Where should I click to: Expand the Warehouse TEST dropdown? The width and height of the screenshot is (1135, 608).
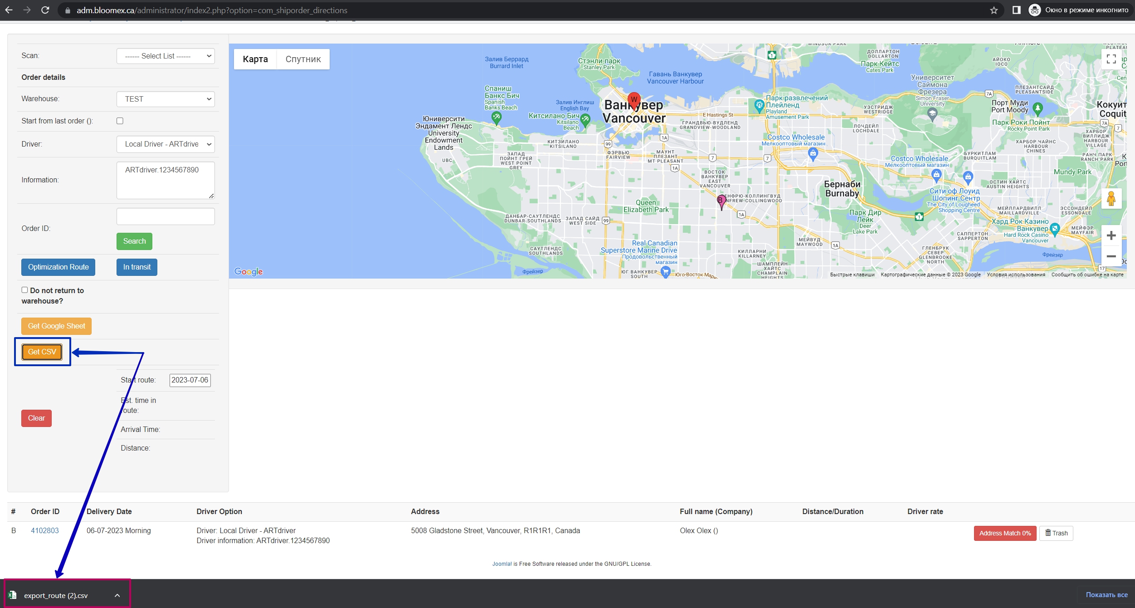[166, 99]
